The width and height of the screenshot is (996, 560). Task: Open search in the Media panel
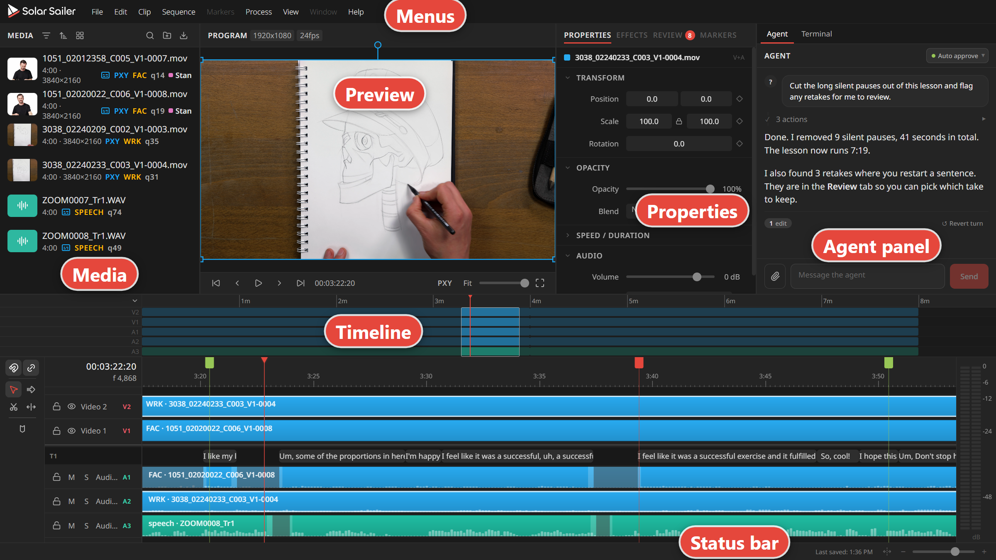point(150,36)
